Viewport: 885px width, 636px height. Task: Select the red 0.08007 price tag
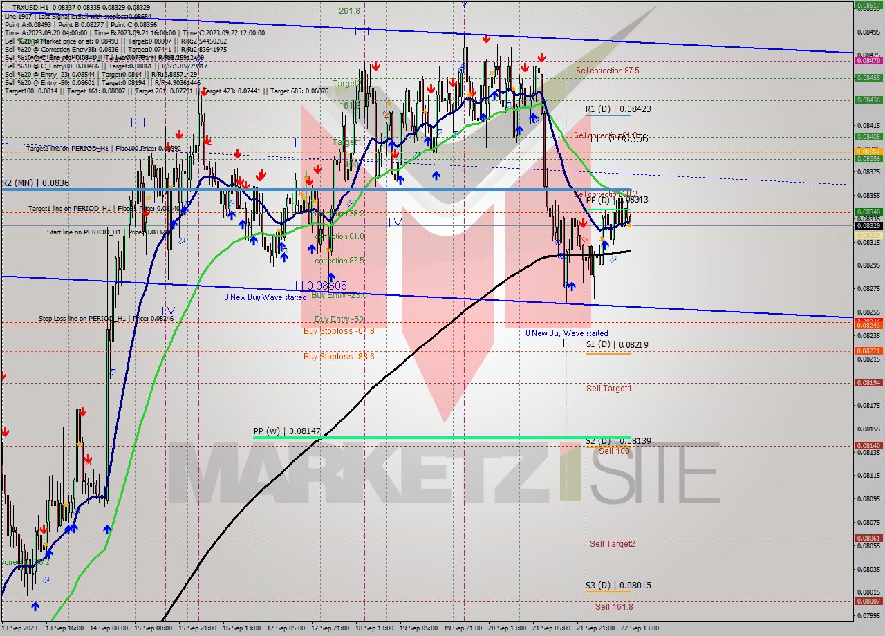click(x=868, y=601)
